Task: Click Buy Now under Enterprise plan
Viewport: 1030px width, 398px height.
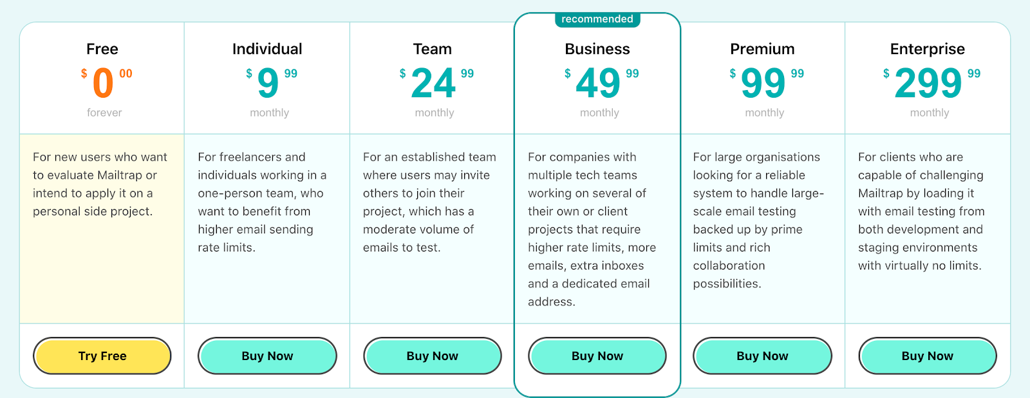Action: [x=928, y=356]
